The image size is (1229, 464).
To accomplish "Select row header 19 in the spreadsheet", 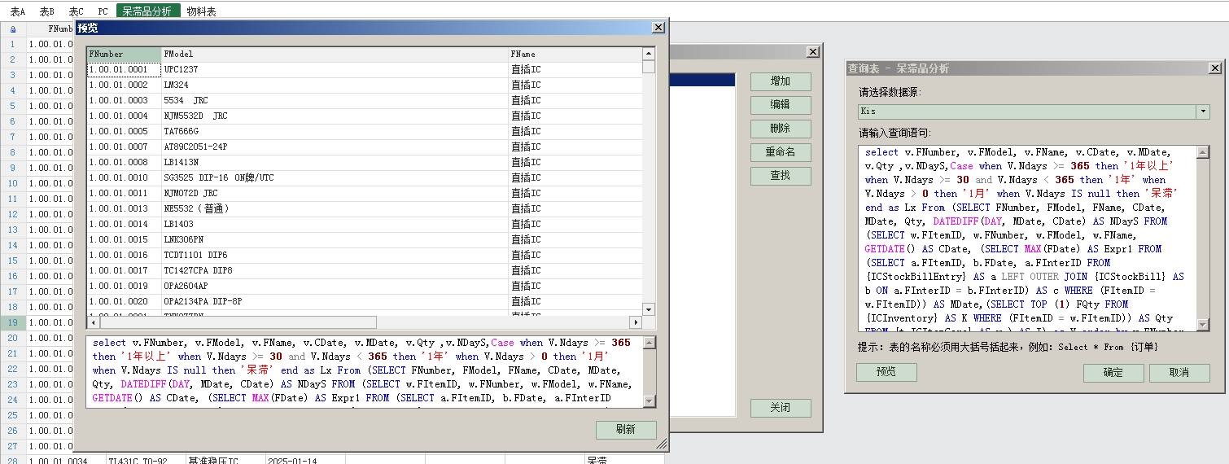I will click(13, 322).
